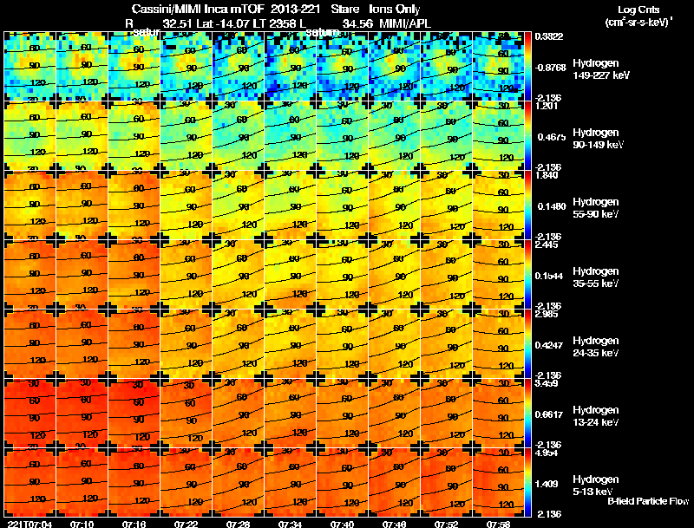Screen dimensions: 694x528
Task: Click the '07:34' time axis label
Action: [x=290, y=524]
